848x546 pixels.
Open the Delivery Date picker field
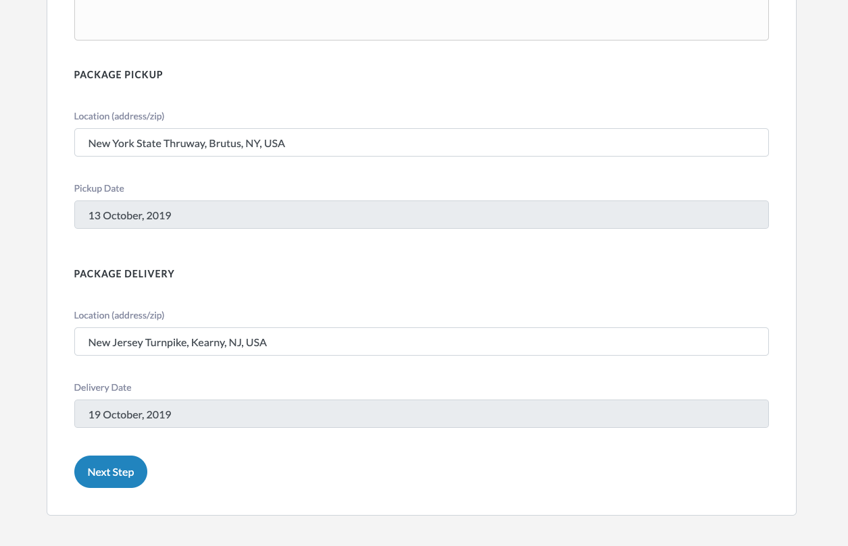click(x=421, y=414)
